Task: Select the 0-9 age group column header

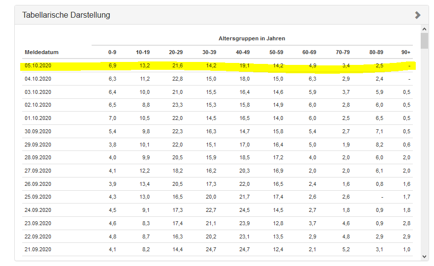Action: tap(112, 52)
